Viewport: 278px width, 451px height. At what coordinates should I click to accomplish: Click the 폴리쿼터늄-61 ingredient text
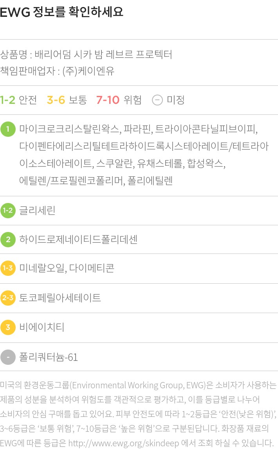point(49,357)
